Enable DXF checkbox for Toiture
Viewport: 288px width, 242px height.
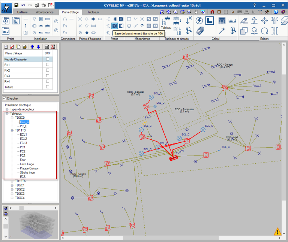tap(47, 87)
